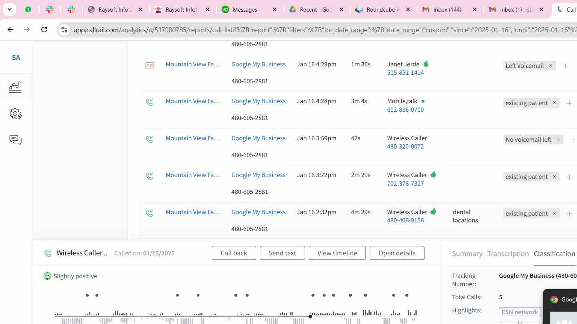Open the Transcription tab
The height and width of the screenshot is (324, 577).
click(x=508, y=254)
